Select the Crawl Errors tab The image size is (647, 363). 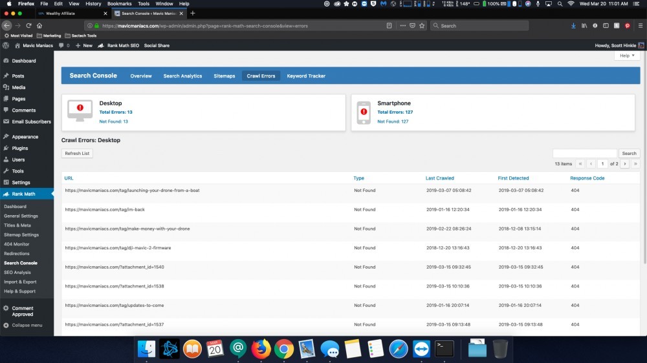coord(261,76)
